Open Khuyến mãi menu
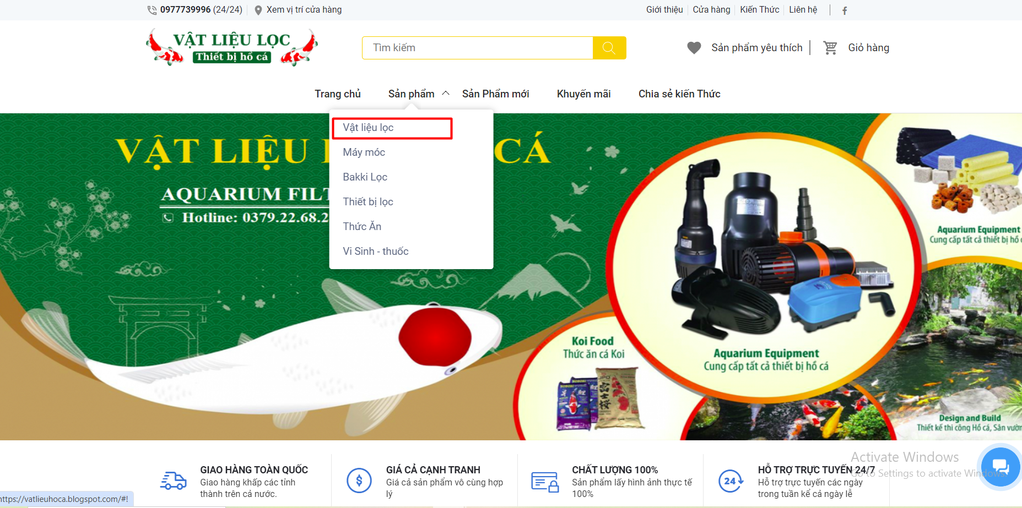This screenshot has height=508, width=1022. (x=583, y=94)
